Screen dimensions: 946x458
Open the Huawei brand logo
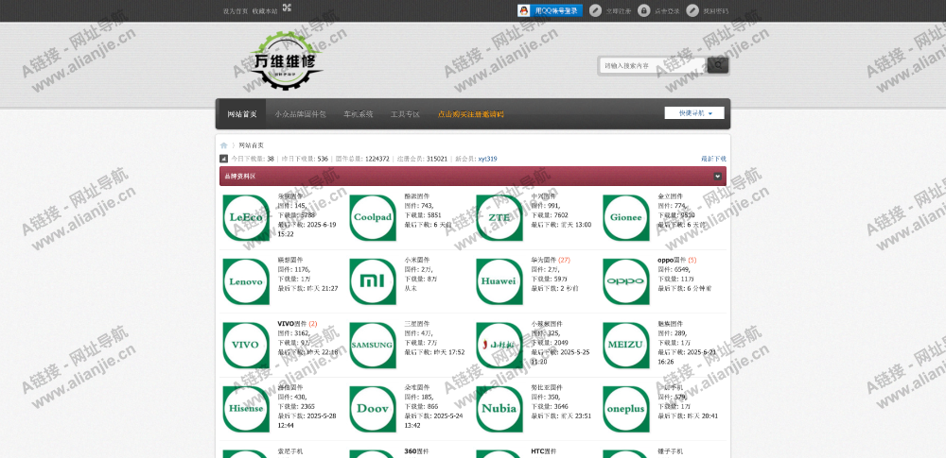[x=499, y=281]
